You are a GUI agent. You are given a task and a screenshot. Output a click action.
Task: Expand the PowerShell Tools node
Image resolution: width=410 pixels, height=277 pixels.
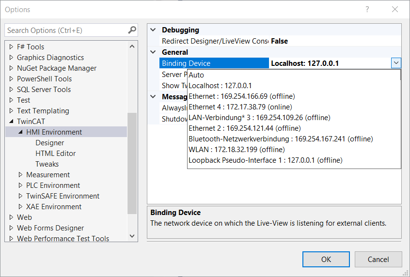[11, 78]
